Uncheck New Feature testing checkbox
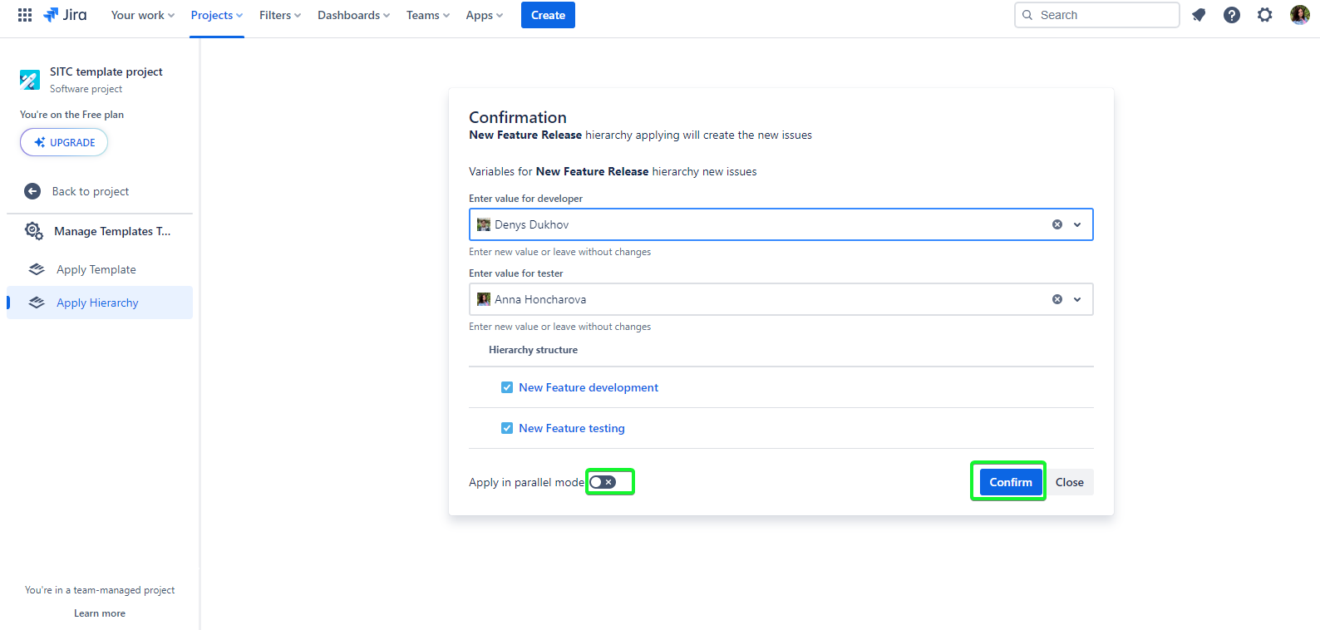Viewport: 1320px width, 630px height. [507, 428]
